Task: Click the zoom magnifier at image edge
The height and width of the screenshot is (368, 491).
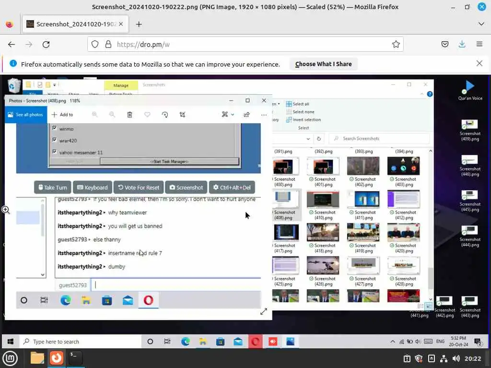Action: coord(5,210)
